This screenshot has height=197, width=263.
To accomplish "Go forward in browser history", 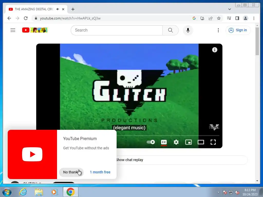I will pyautogui.click(x=17, y=18).
